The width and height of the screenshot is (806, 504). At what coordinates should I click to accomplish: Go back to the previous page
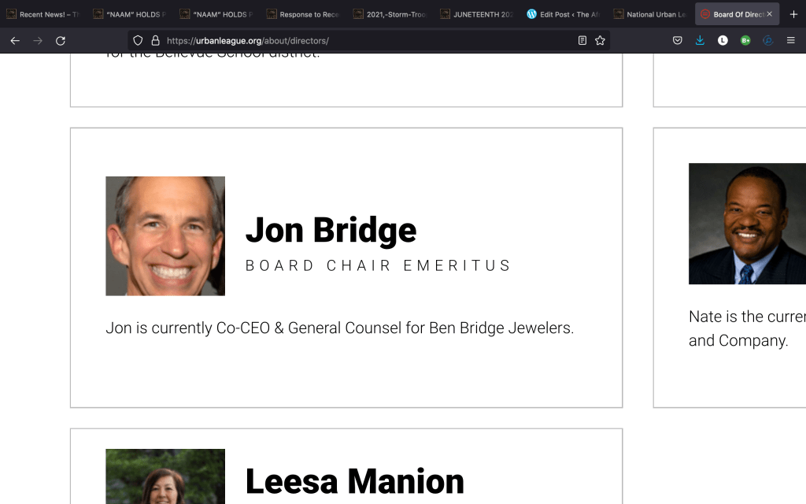[x=15, y=41]
